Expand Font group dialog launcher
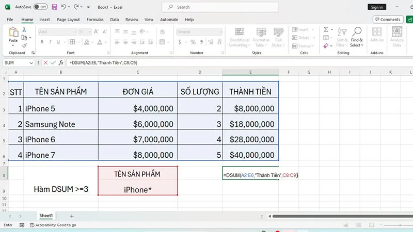The width and height of the screenshot is (413, 232). click(108, 53)
